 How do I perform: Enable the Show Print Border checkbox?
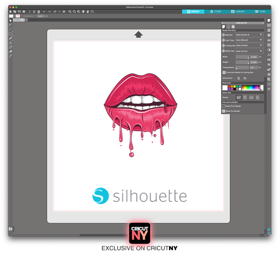(224, 106)
